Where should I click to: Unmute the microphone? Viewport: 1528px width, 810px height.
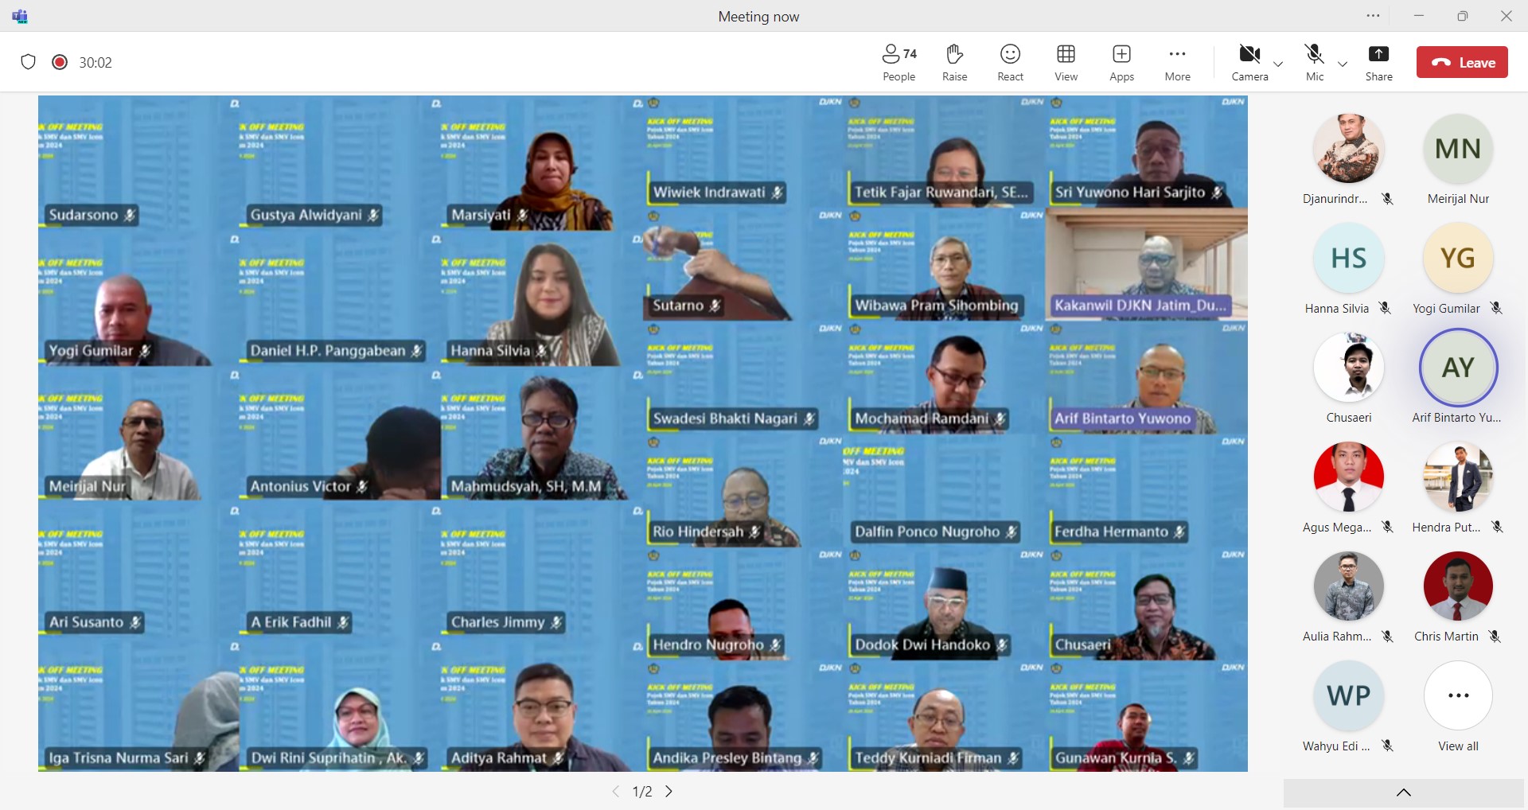[1315, 62]
